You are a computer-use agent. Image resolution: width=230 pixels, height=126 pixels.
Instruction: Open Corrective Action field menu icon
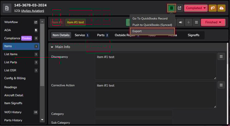coord(221,85)
